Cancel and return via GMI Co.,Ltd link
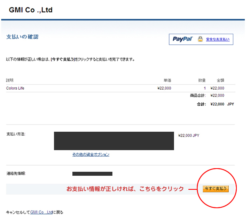The width and height of the screenshot is (246, 219). point(42,212)
